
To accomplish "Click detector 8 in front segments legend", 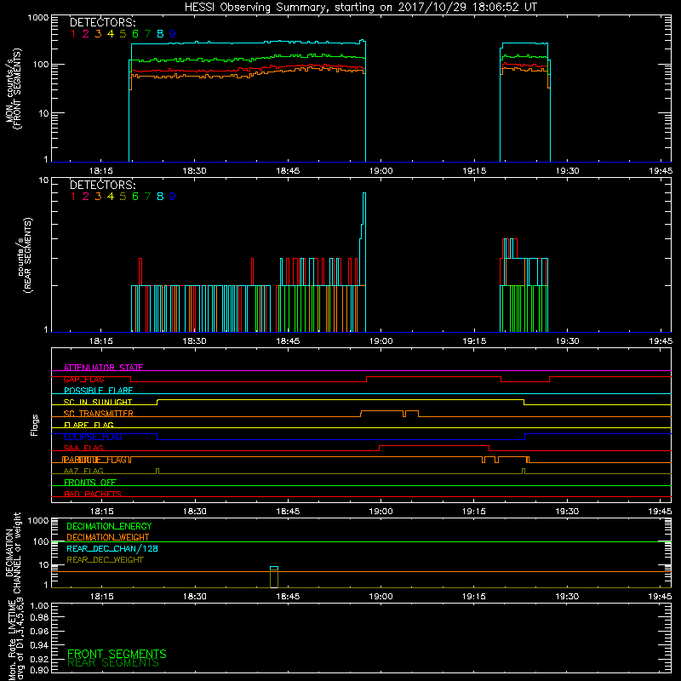I will tap(160, 34).
